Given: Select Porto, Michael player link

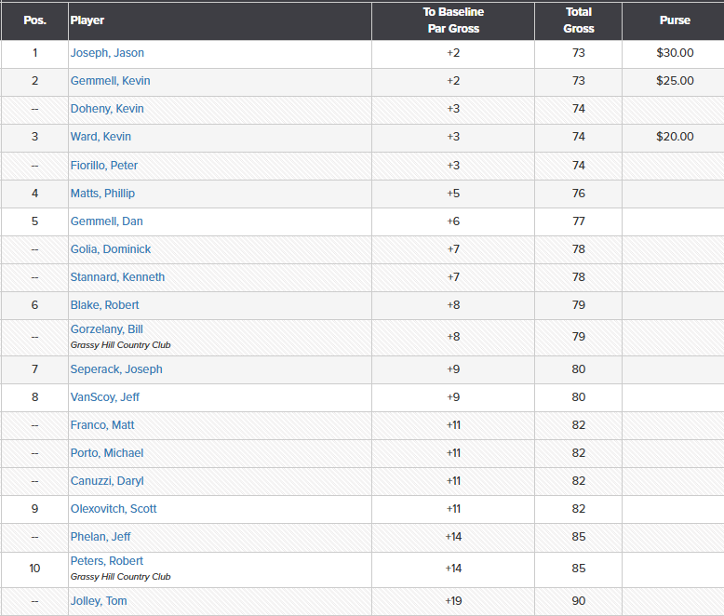Looking at the screenshot, I should (x=107, y=453).
